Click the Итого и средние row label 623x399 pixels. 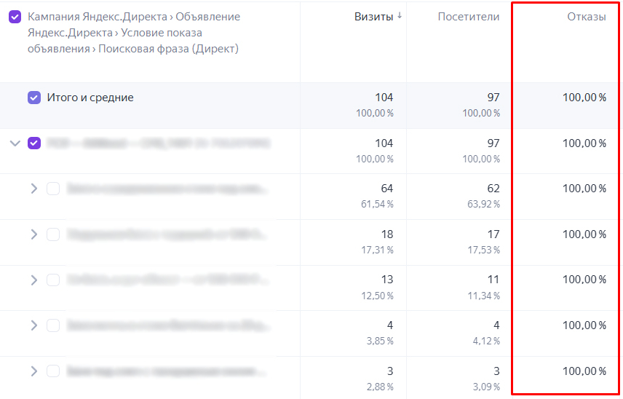point(90,98)
